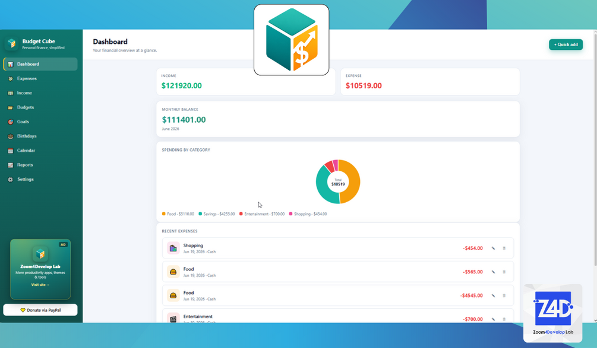The width and height of the screenshot is (597, 348).
Task: Edit the Entertainment expense with the pencil icon
Action: 493,319
